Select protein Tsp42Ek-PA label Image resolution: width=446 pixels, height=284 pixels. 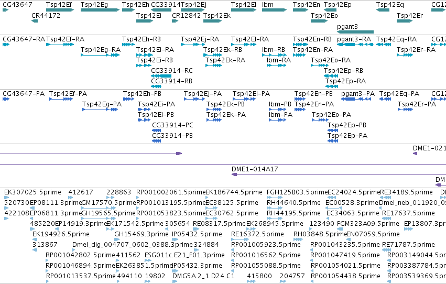pyautogui.click(x=226, y=115)
